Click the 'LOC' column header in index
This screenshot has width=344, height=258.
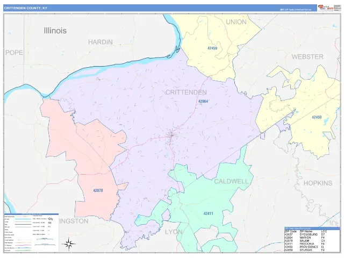point(324,232)
